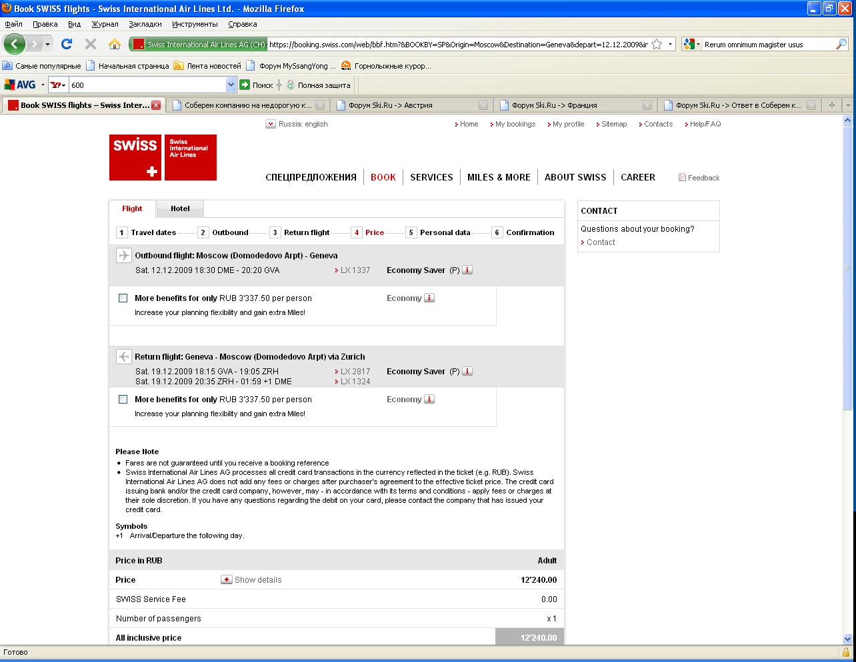Open the BOOK navigation item

click(x=383, y=177)
